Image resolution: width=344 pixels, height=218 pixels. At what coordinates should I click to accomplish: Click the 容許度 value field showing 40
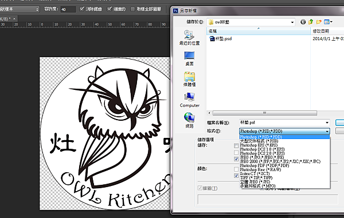tap(68, 9)
